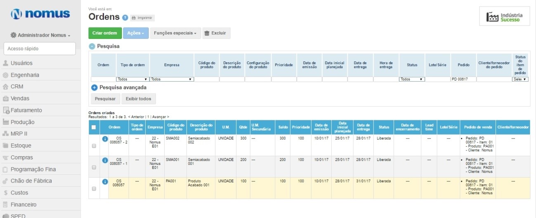Open the Produção menu in the sidebar
The height and width of the screenshot is (218, 536).
pos(22,122)
